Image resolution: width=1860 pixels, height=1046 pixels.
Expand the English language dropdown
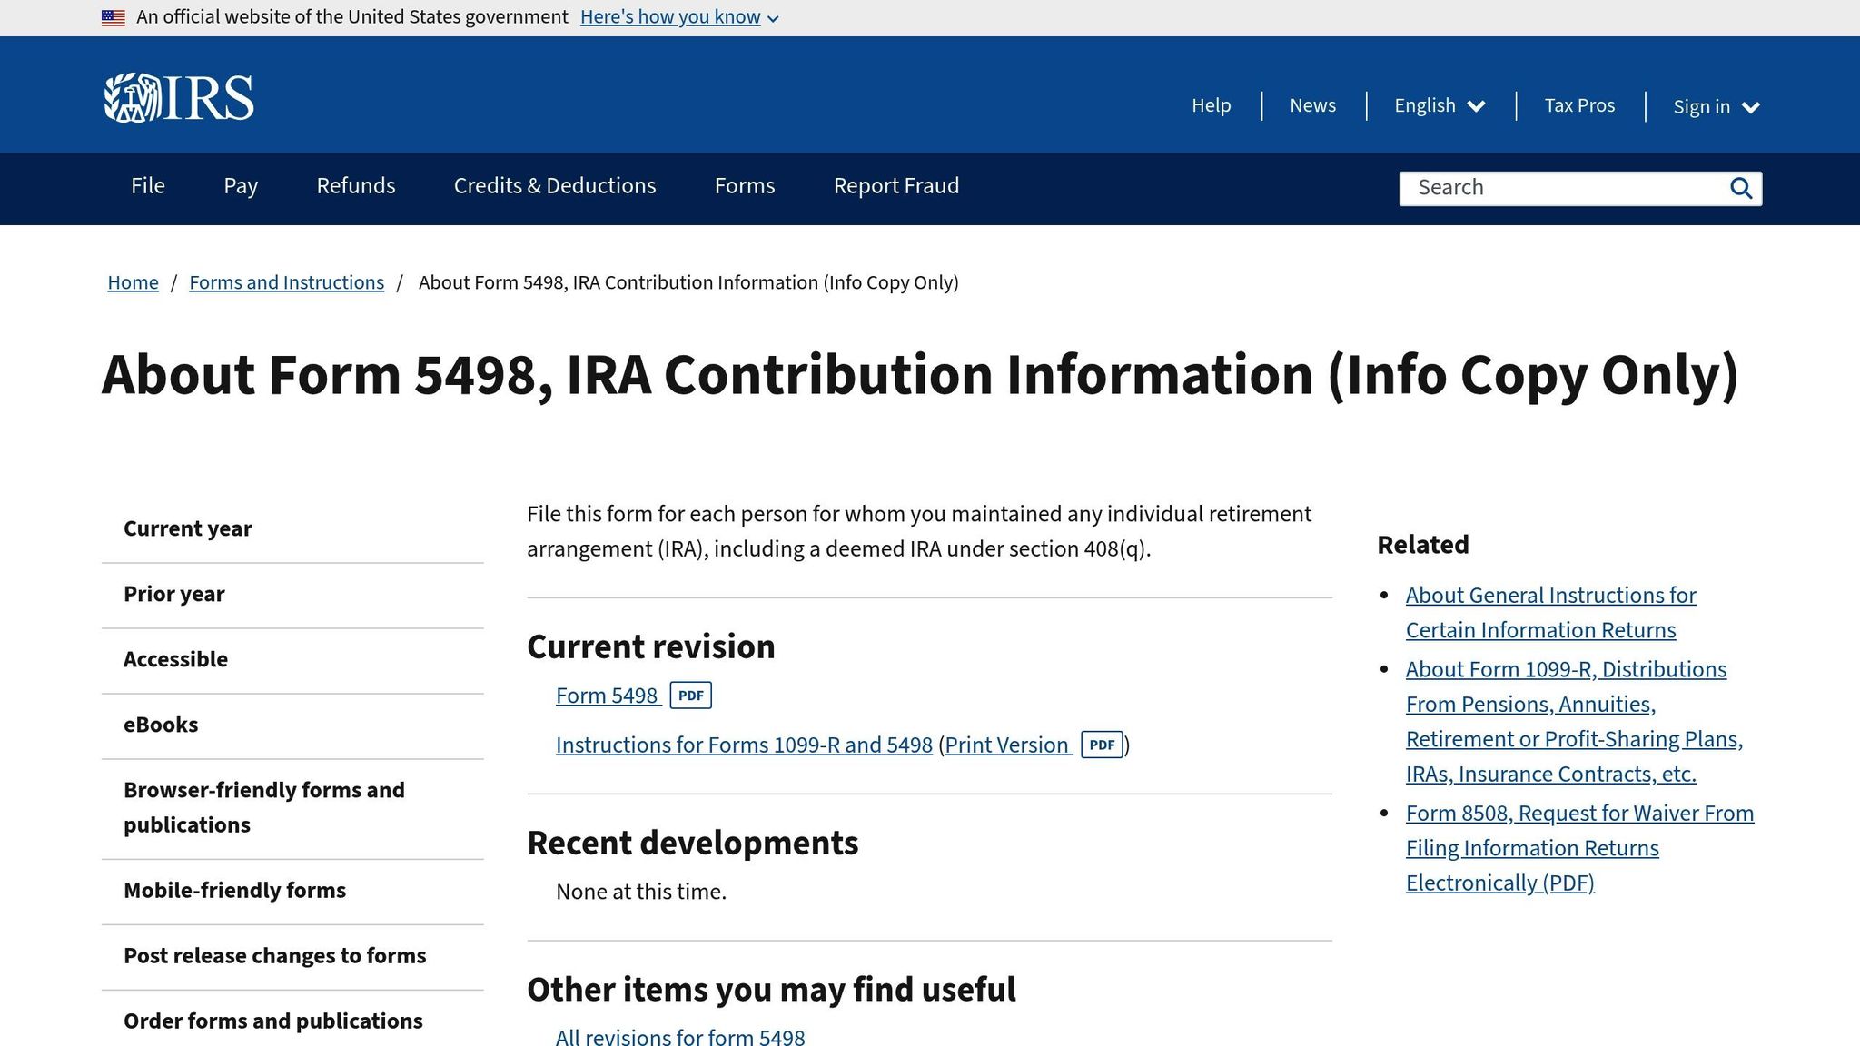pos(1439,105)
